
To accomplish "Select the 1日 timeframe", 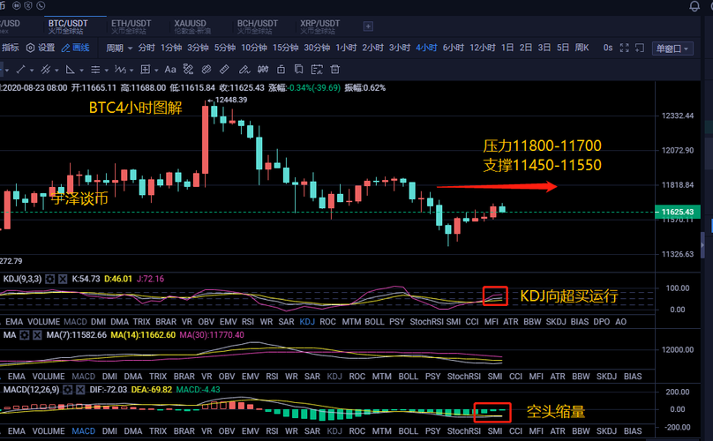I will coord(507,48).
